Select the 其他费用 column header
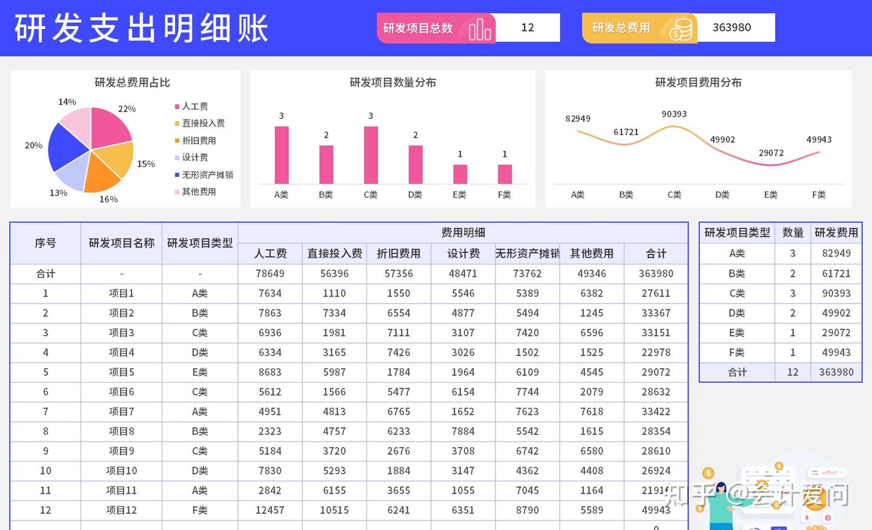 coord(592,254)
